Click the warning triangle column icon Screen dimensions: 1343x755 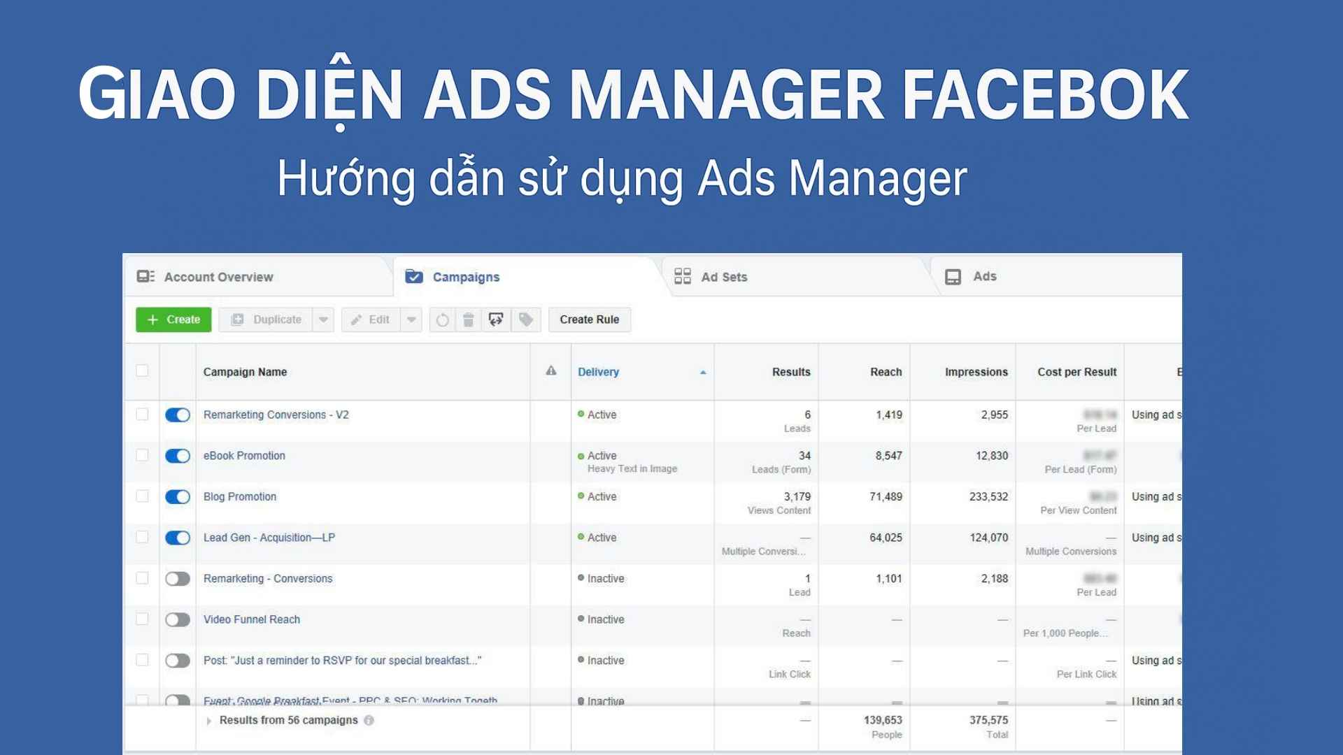pos(551,371)
